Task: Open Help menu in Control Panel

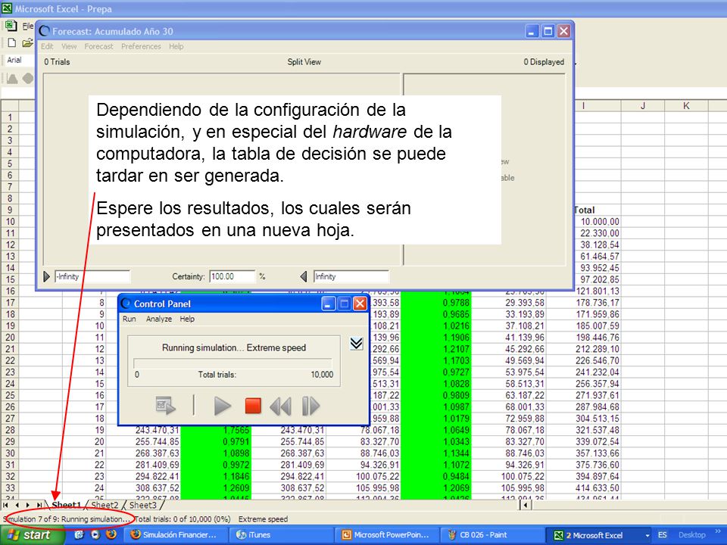Action: [x=187, y=319]
